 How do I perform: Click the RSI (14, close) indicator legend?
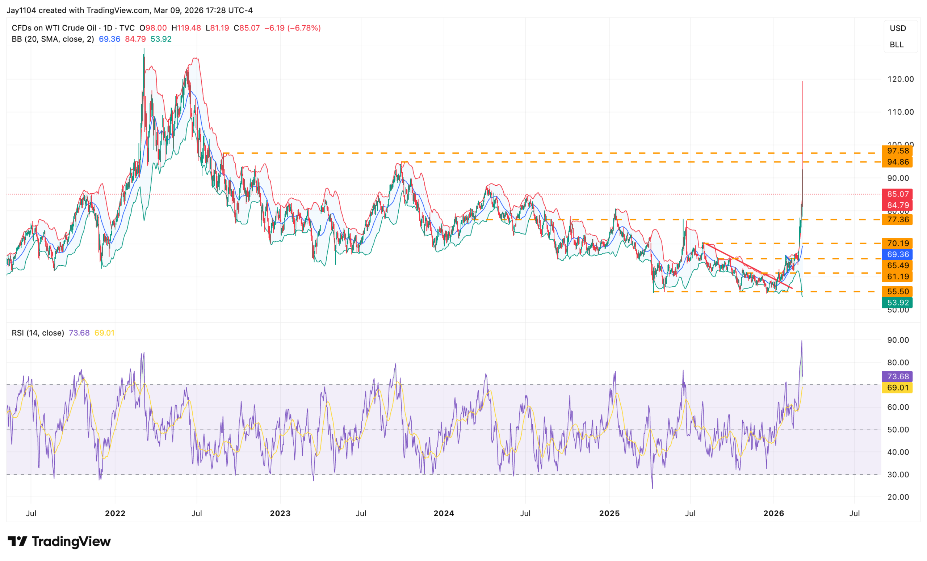pyautogui.click(x=38, y=333)
